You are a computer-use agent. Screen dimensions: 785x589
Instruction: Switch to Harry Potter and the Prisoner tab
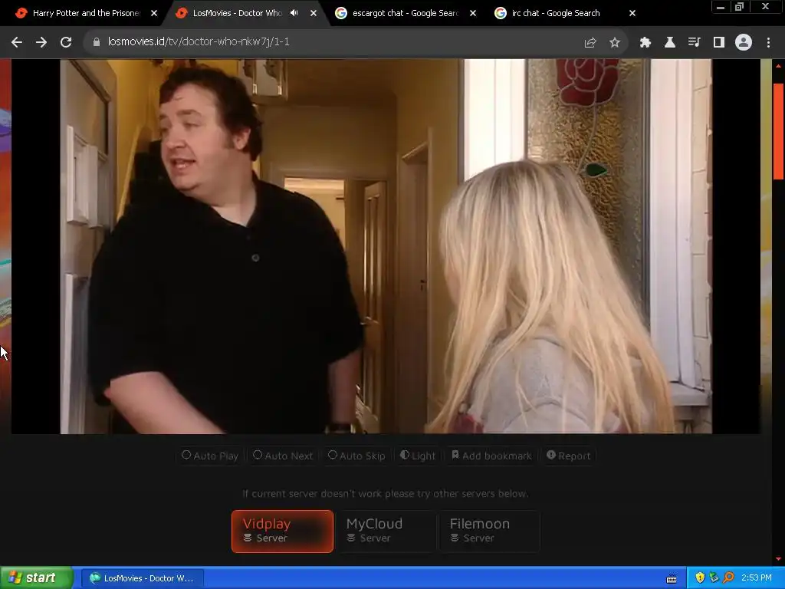(86, 13)
